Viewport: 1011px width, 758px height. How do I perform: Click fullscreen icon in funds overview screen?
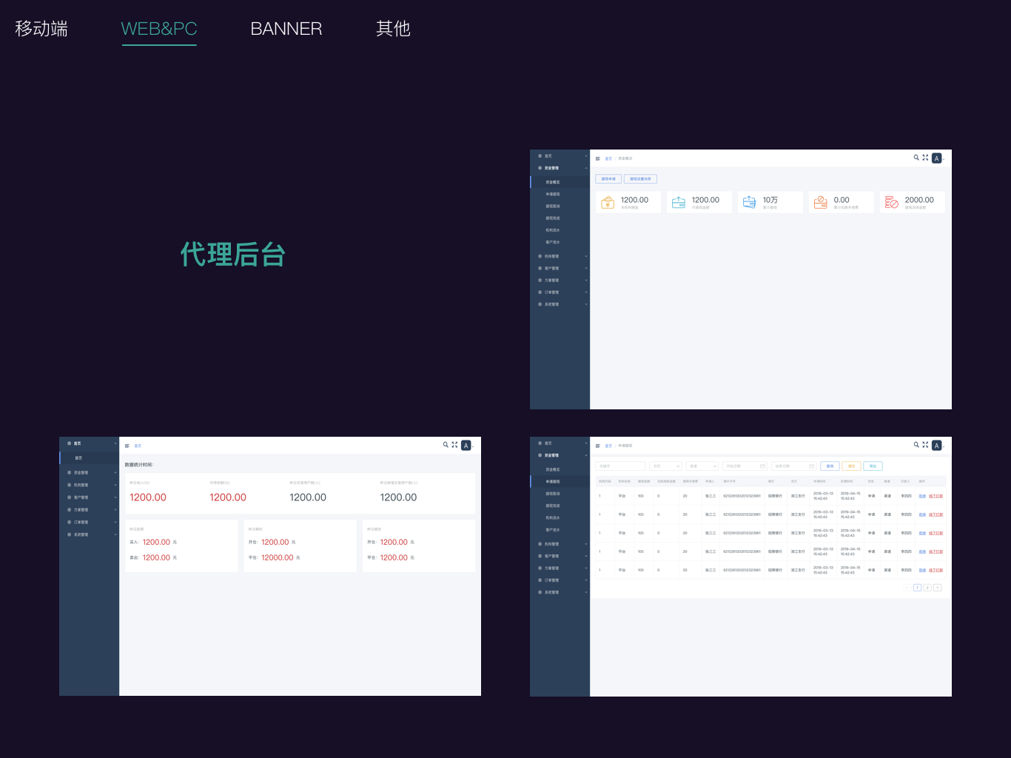tap(925, 158)
